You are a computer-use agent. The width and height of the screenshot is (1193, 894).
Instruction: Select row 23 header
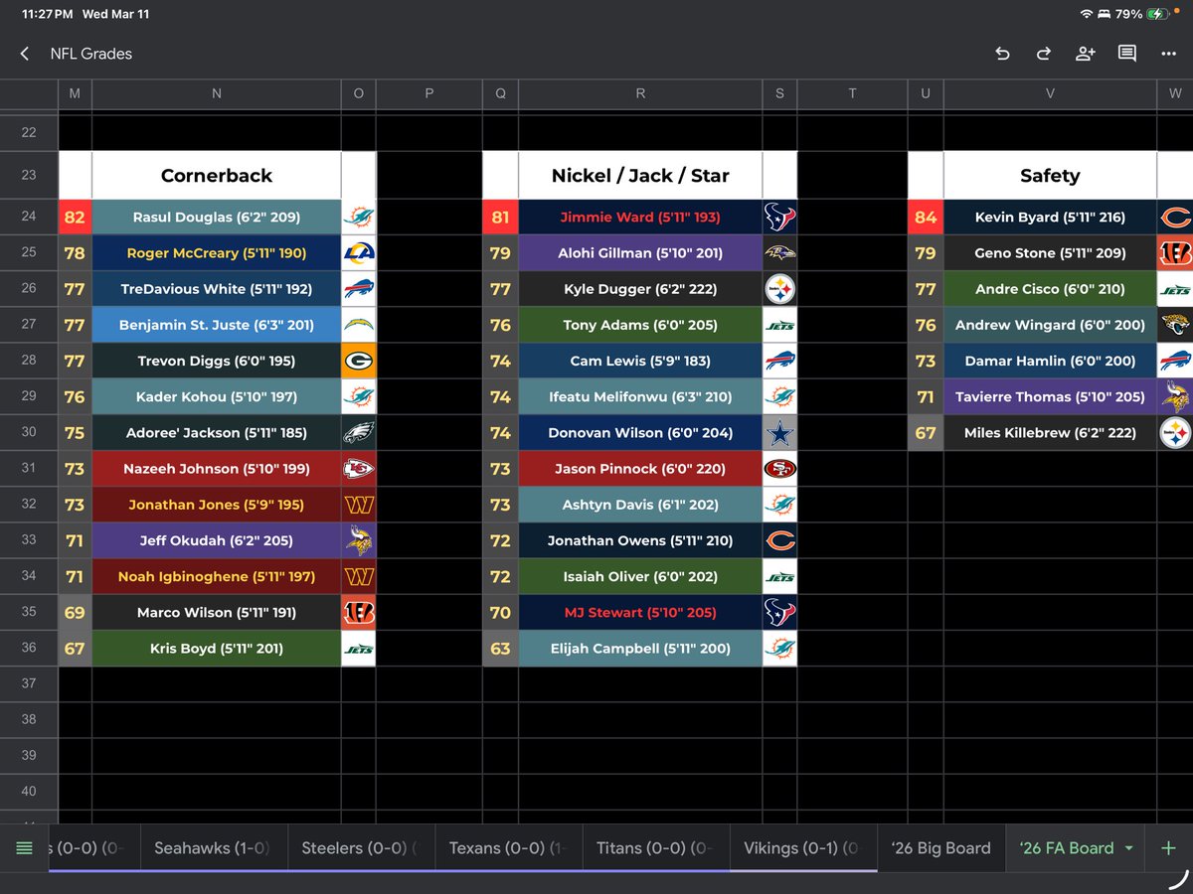pyautogui.click(x=29, y=175)
